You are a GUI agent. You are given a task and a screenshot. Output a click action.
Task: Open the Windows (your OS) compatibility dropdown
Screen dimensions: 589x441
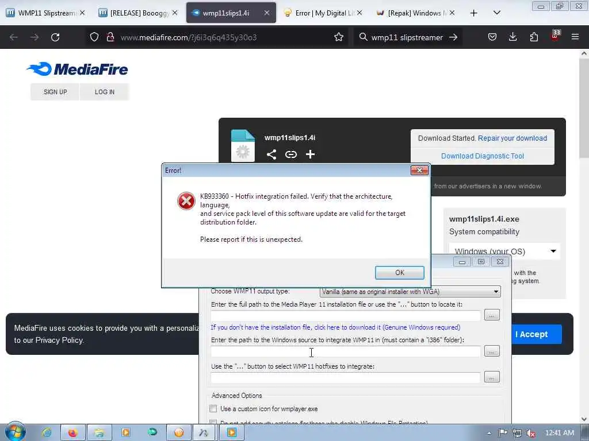[504, 252]
